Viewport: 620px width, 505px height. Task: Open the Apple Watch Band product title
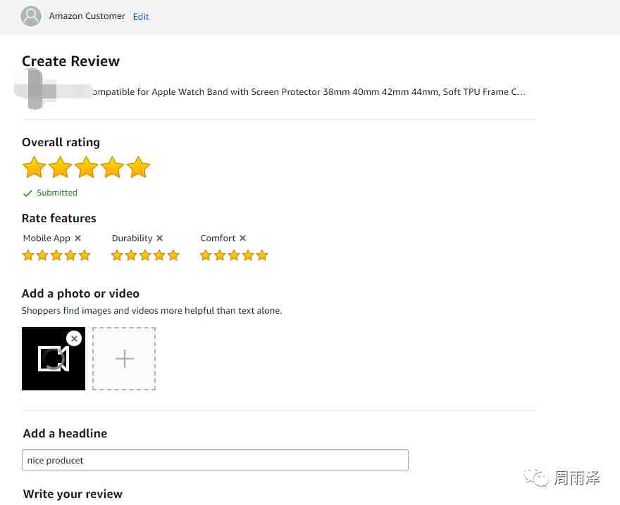pyautogui.click(x=309, y=92)
